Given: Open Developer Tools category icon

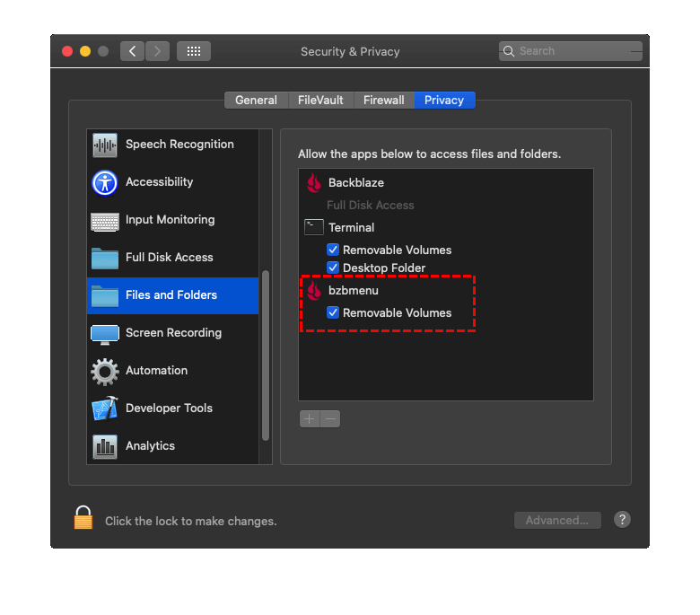Looking at the screenshot, I should 105,409.
